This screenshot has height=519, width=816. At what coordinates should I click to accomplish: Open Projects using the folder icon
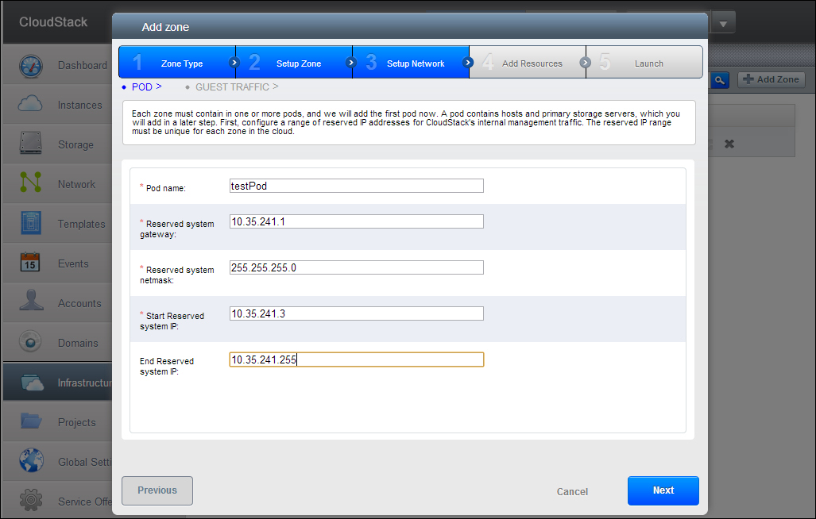point(31,422)
